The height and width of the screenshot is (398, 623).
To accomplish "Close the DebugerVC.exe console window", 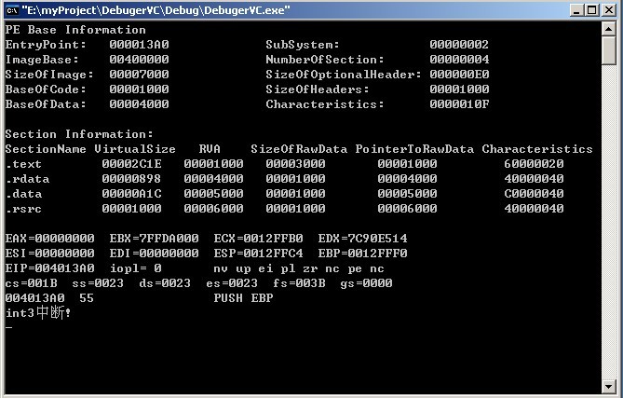I will click(x=607, y=10).
